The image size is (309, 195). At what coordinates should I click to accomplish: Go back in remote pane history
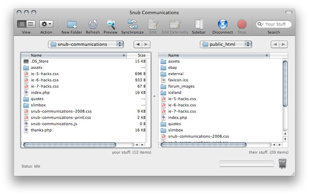coord(275,45)
